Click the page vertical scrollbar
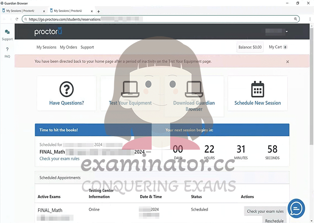This screenshot has height=223, width=314. (x=311, y=86)
